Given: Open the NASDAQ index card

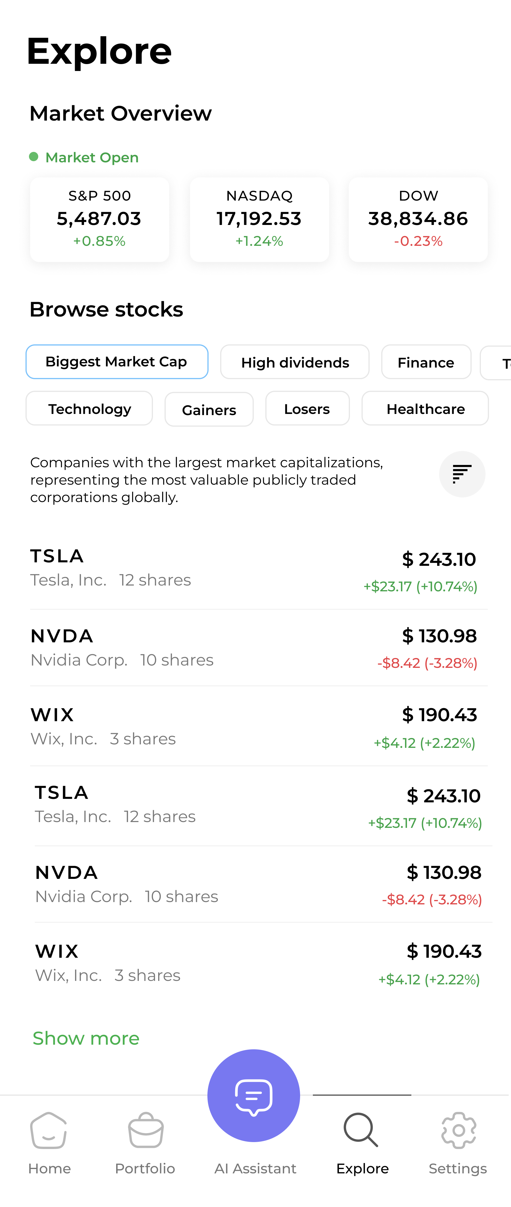Looking at the screenshot, I should click(x=259, y=219).
